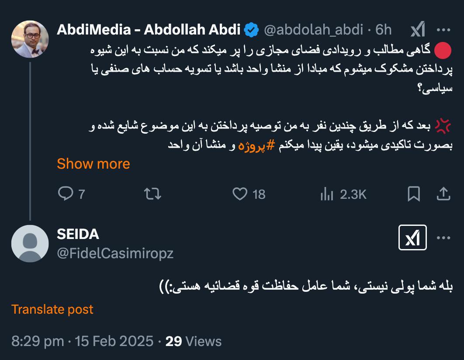Open @FidelCasimiropz handle
The image size is (464, 360).
(115, 253)
